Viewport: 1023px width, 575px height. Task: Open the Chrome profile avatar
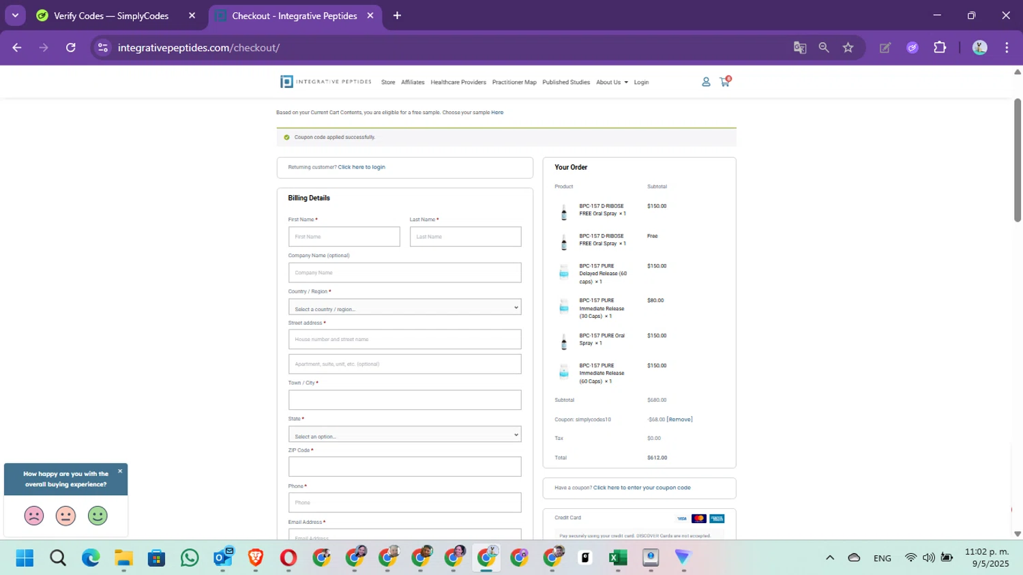click(x=980, y=48)
